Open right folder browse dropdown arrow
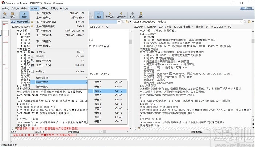255x147 pixels. pos(253,22)
